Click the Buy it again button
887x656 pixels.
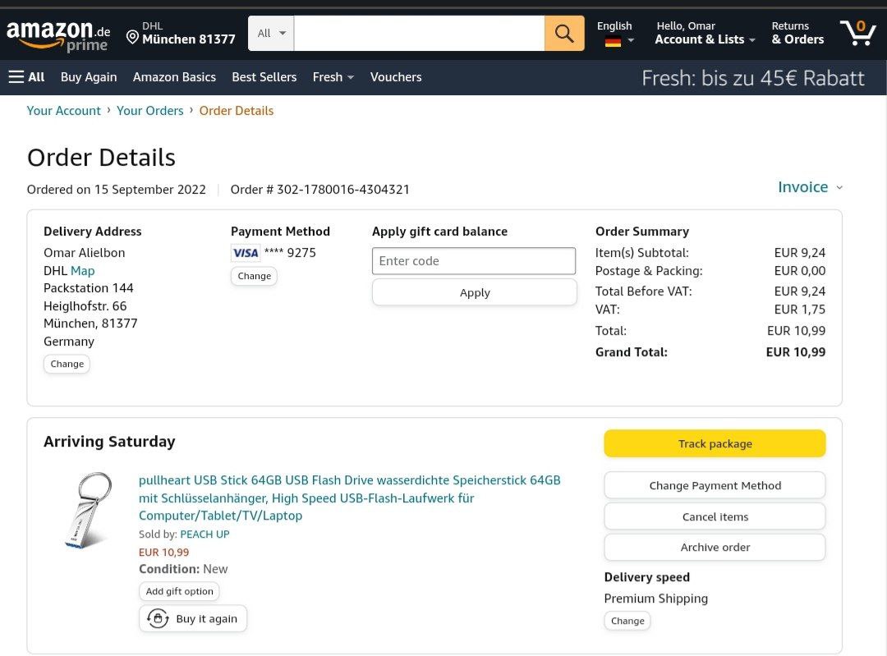pyautogui.click(x=193, y=619)
